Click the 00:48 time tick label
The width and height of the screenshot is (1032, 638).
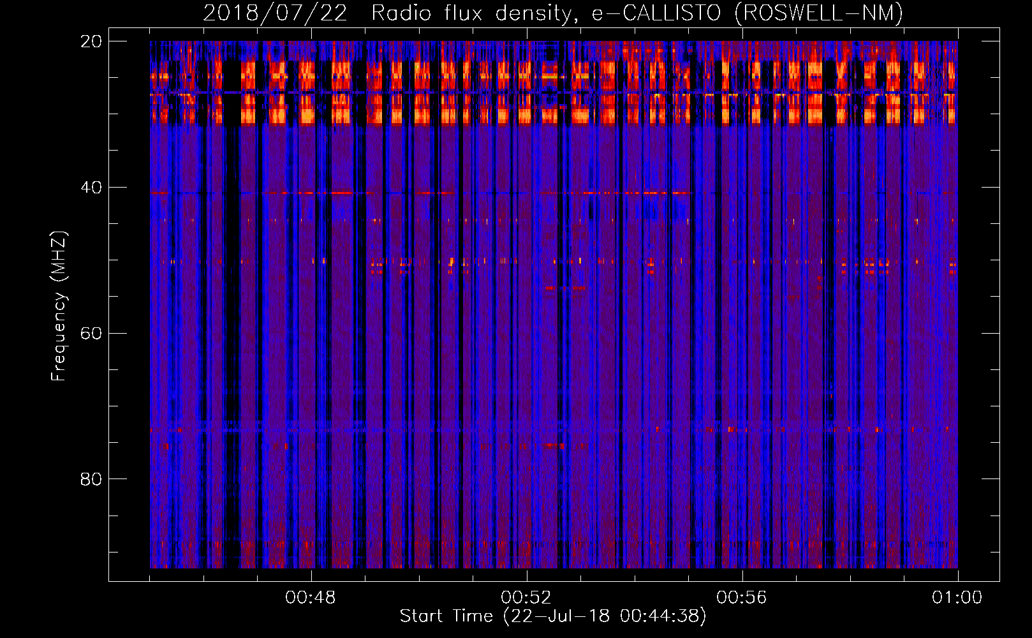pos(311,598)
